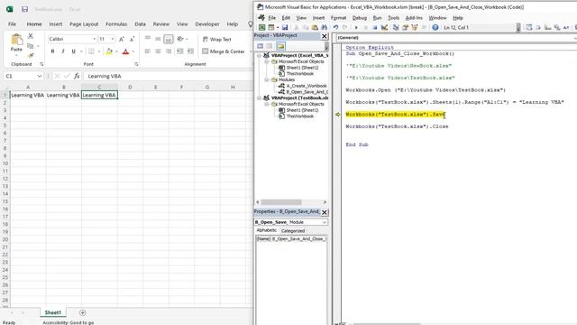577x325 pixels.
Task: Click the Decrease Font Size icon
Action: click(132, 39)
